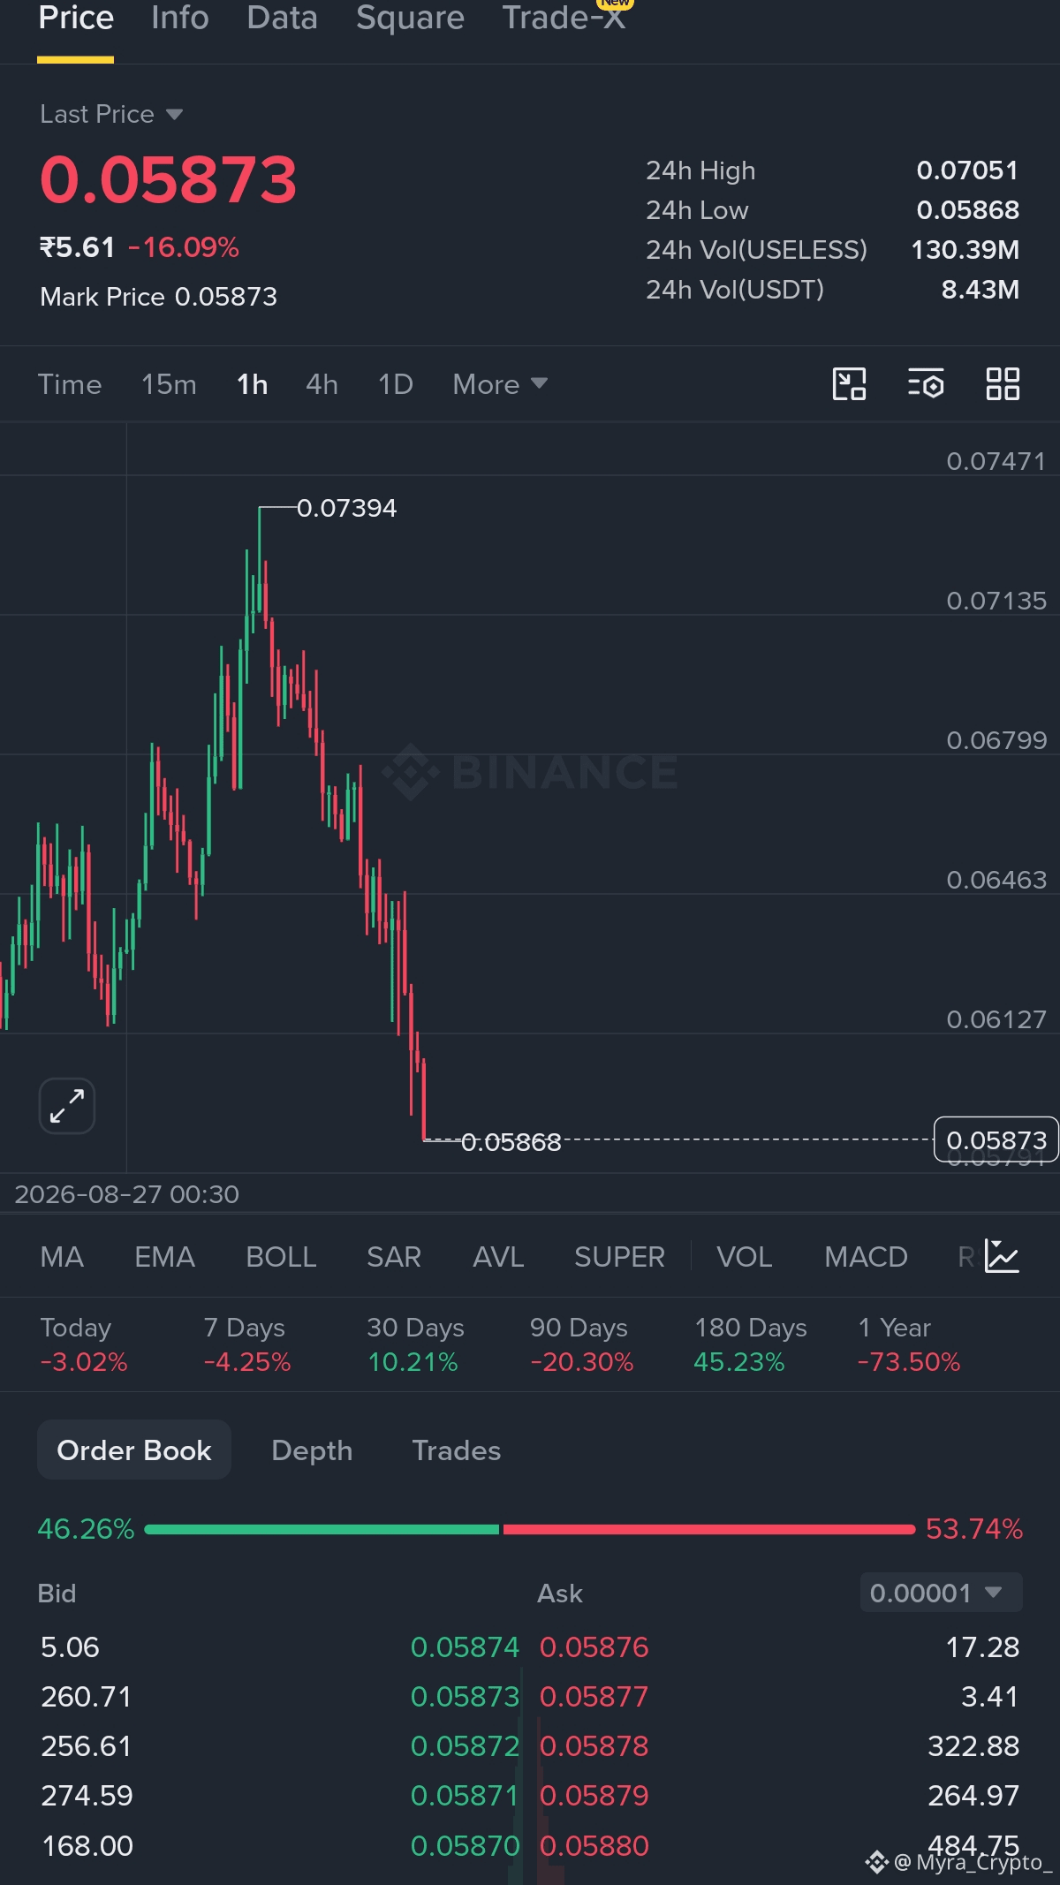Toggle the BOLL indicator
Viewport: 1060px width, 1885px height.
click(x=281, y=1257)
